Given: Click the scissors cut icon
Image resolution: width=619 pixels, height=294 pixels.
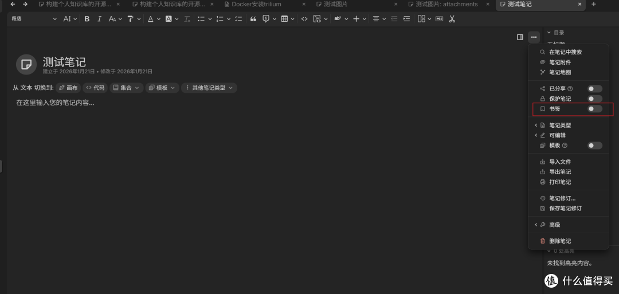Looking at the screenshot, I should click(452, 18).
